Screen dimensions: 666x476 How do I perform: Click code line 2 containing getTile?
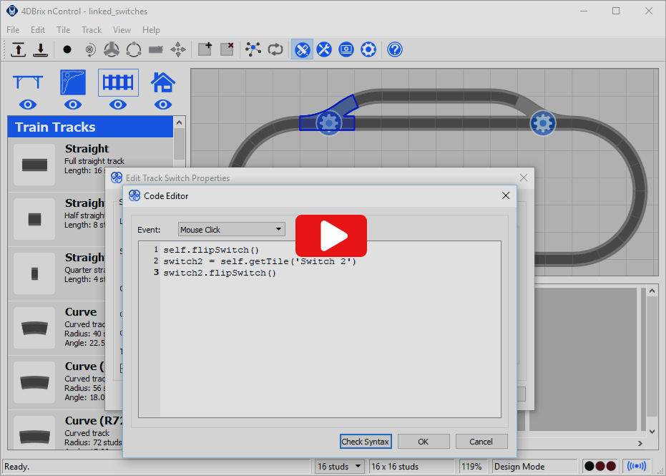coord(260,261)
